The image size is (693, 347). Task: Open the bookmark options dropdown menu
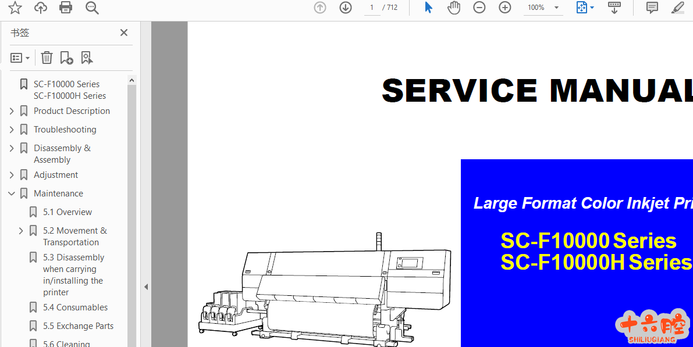pyautogui.click(x=20, y=58)
